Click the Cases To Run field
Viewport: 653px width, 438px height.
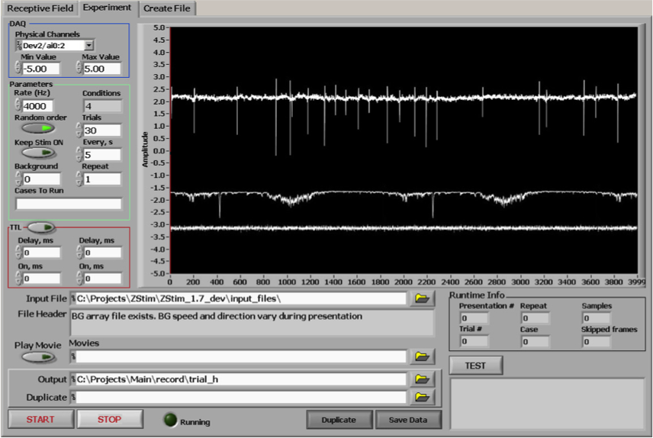click(x=69, y=204)
